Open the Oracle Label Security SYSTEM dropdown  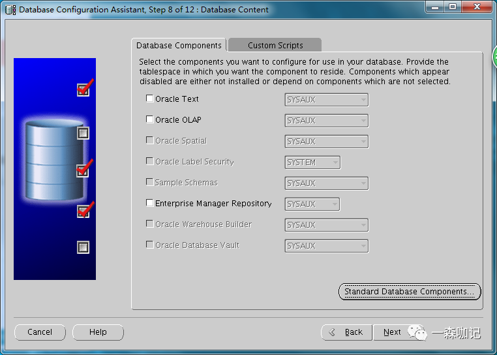coord(312,162)
